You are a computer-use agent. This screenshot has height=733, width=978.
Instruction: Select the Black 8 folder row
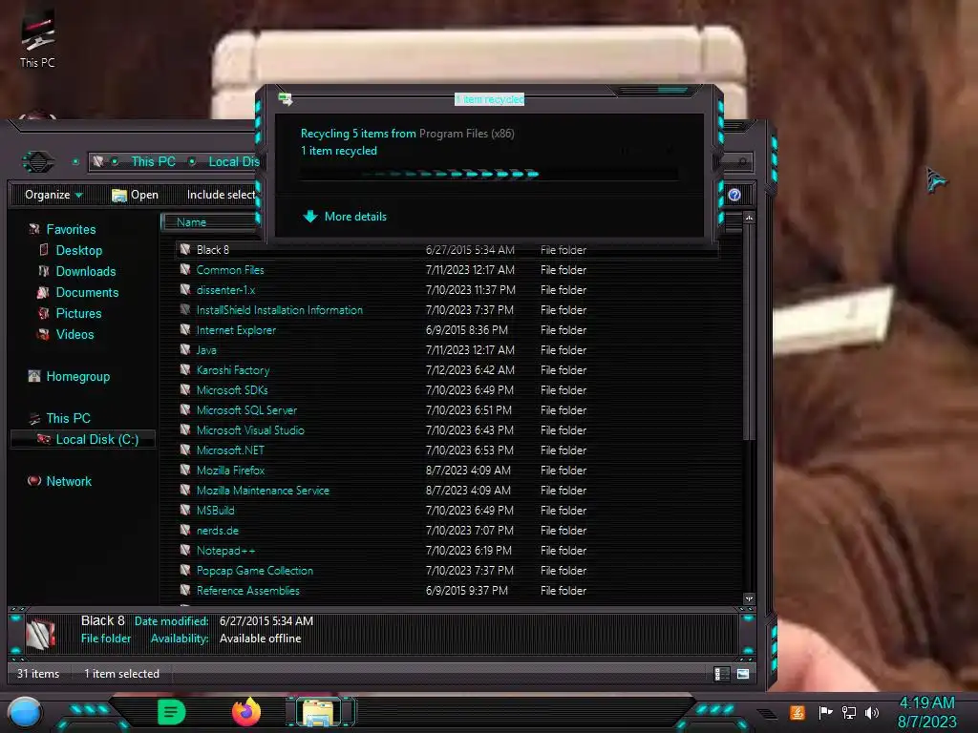pos(448,250)
